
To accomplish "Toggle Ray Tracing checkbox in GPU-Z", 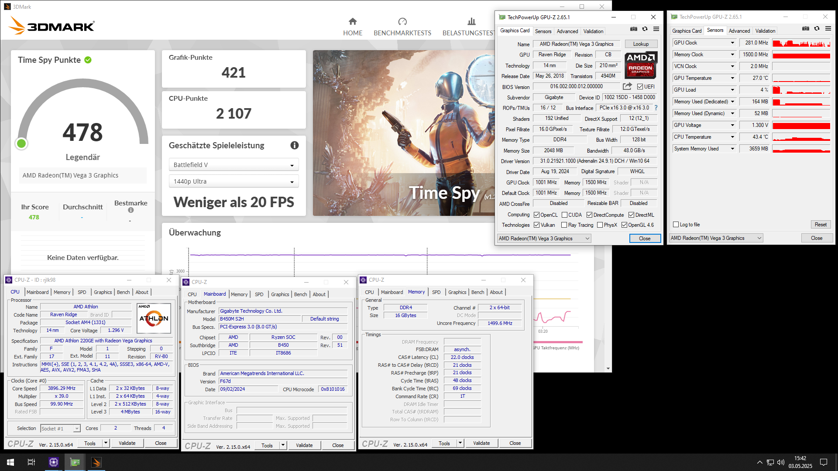I will [564, 225].
